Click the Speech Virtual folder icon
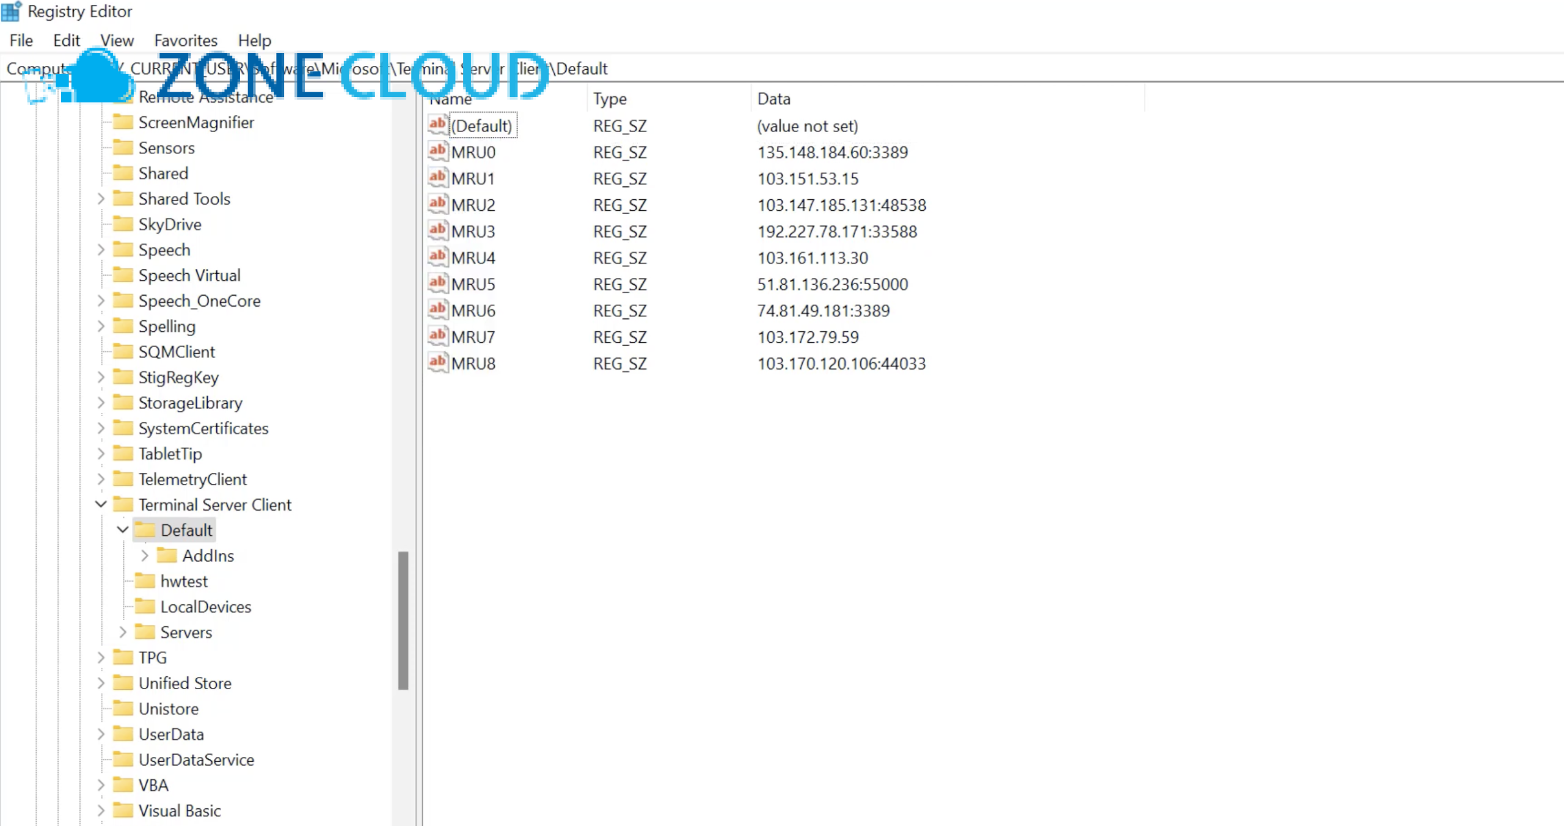 [123, 275]
